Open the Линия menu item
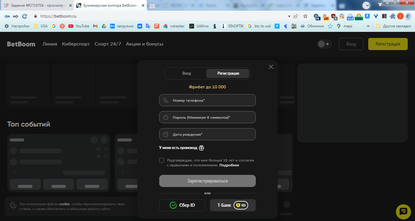The width and height of the screenshot is (415, 221). tap(50, 44)
